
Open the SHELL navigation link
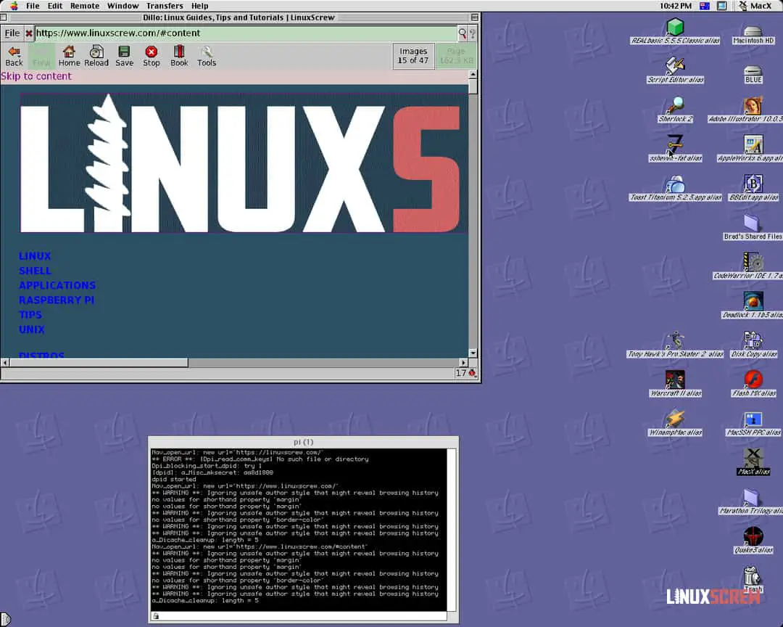click(35, 271)
